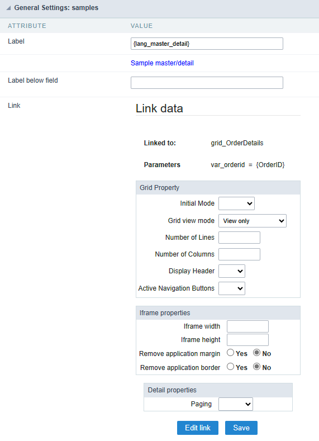Open the Display Header dropdown
This screenshot has height=441, width=319.
click(232, 271)
